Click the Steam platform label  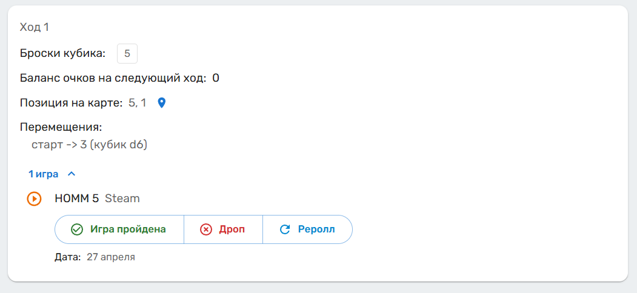pos(122,199)
